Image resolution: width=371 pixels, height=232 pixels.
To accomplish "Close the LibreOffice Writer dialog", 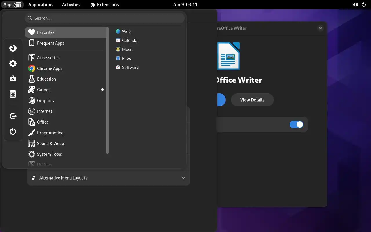I will 320,28.
